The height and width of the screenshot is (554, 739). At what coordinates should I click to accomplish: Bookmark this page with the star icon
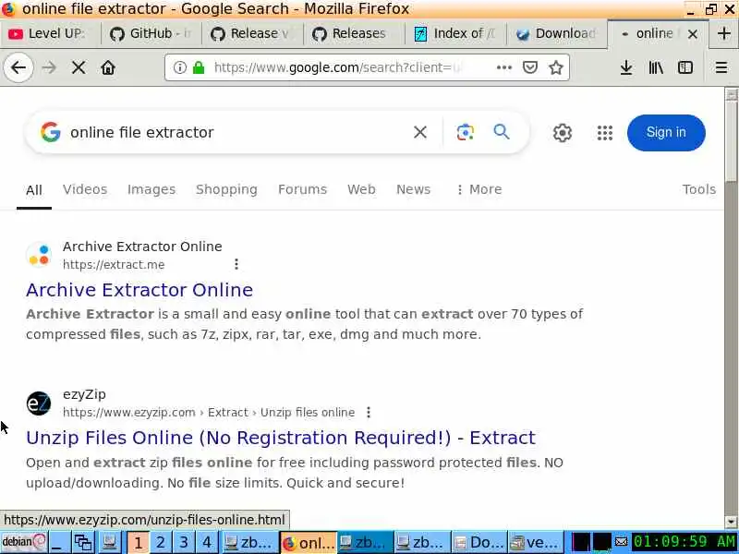pos(556,67)
